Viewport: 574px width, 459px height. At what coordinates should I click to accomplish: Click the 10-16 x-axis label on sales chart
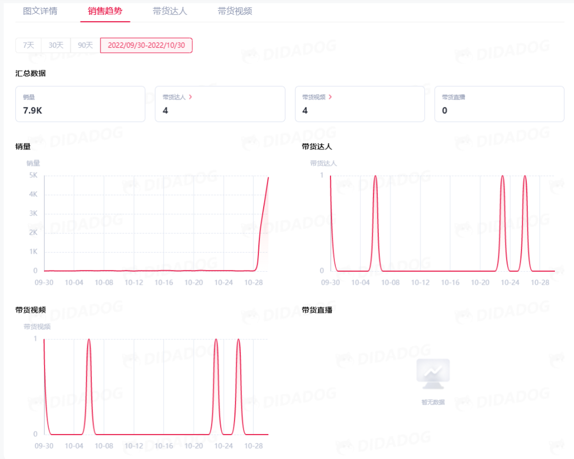pyautogui.click(x=164, y=282)
